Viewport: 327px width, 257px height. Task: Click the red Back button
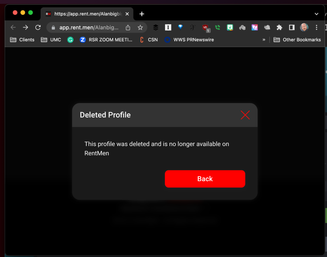point(205,179)
